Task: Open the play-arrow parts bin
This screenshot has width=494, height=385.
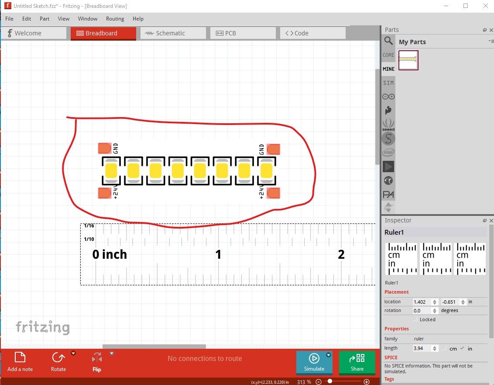Action: point(388,166)
